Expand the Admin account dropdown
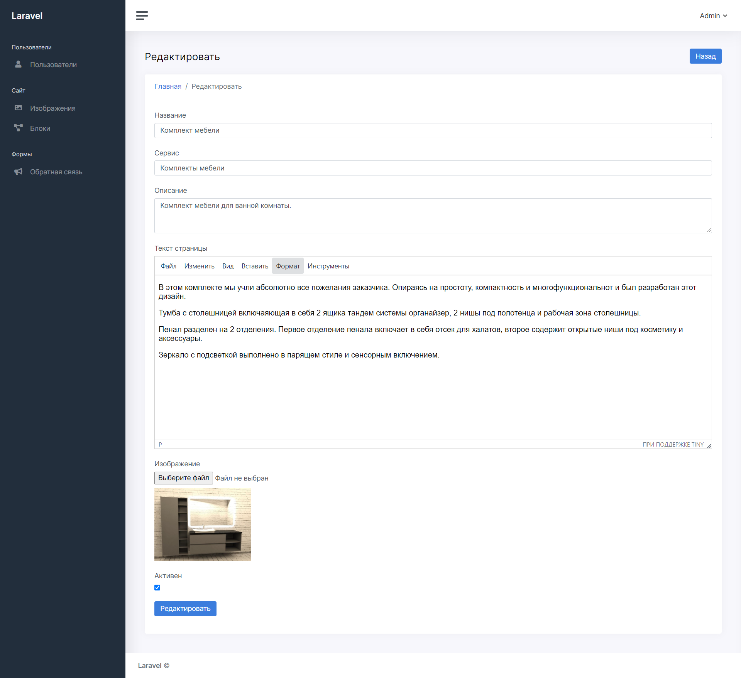Image resolution: width=741 pixels, height=678 pixels. coord(713,15)
